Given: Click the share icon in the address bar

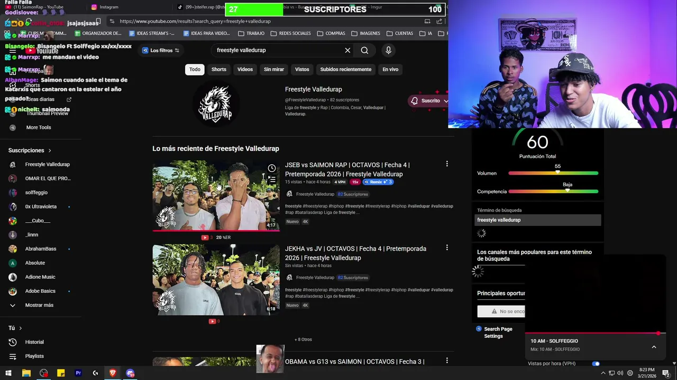Looking at the screenshot, I should [x=440, y=21].
